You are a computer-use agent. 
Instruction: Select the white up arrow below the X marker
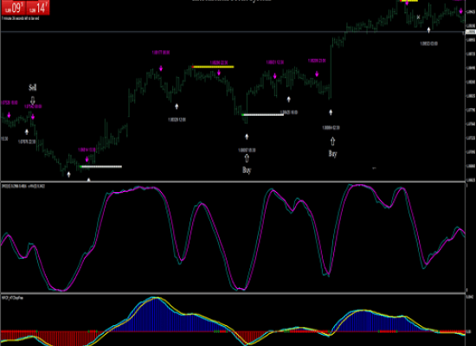pos(428,29)
